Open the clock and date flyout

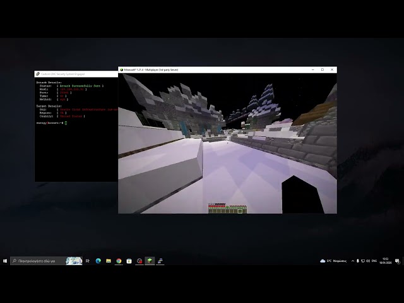(386, 261)
